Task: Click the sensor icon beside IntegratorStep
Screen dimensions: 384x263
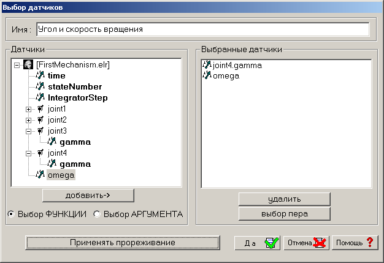Action: [x=40, y=97]
